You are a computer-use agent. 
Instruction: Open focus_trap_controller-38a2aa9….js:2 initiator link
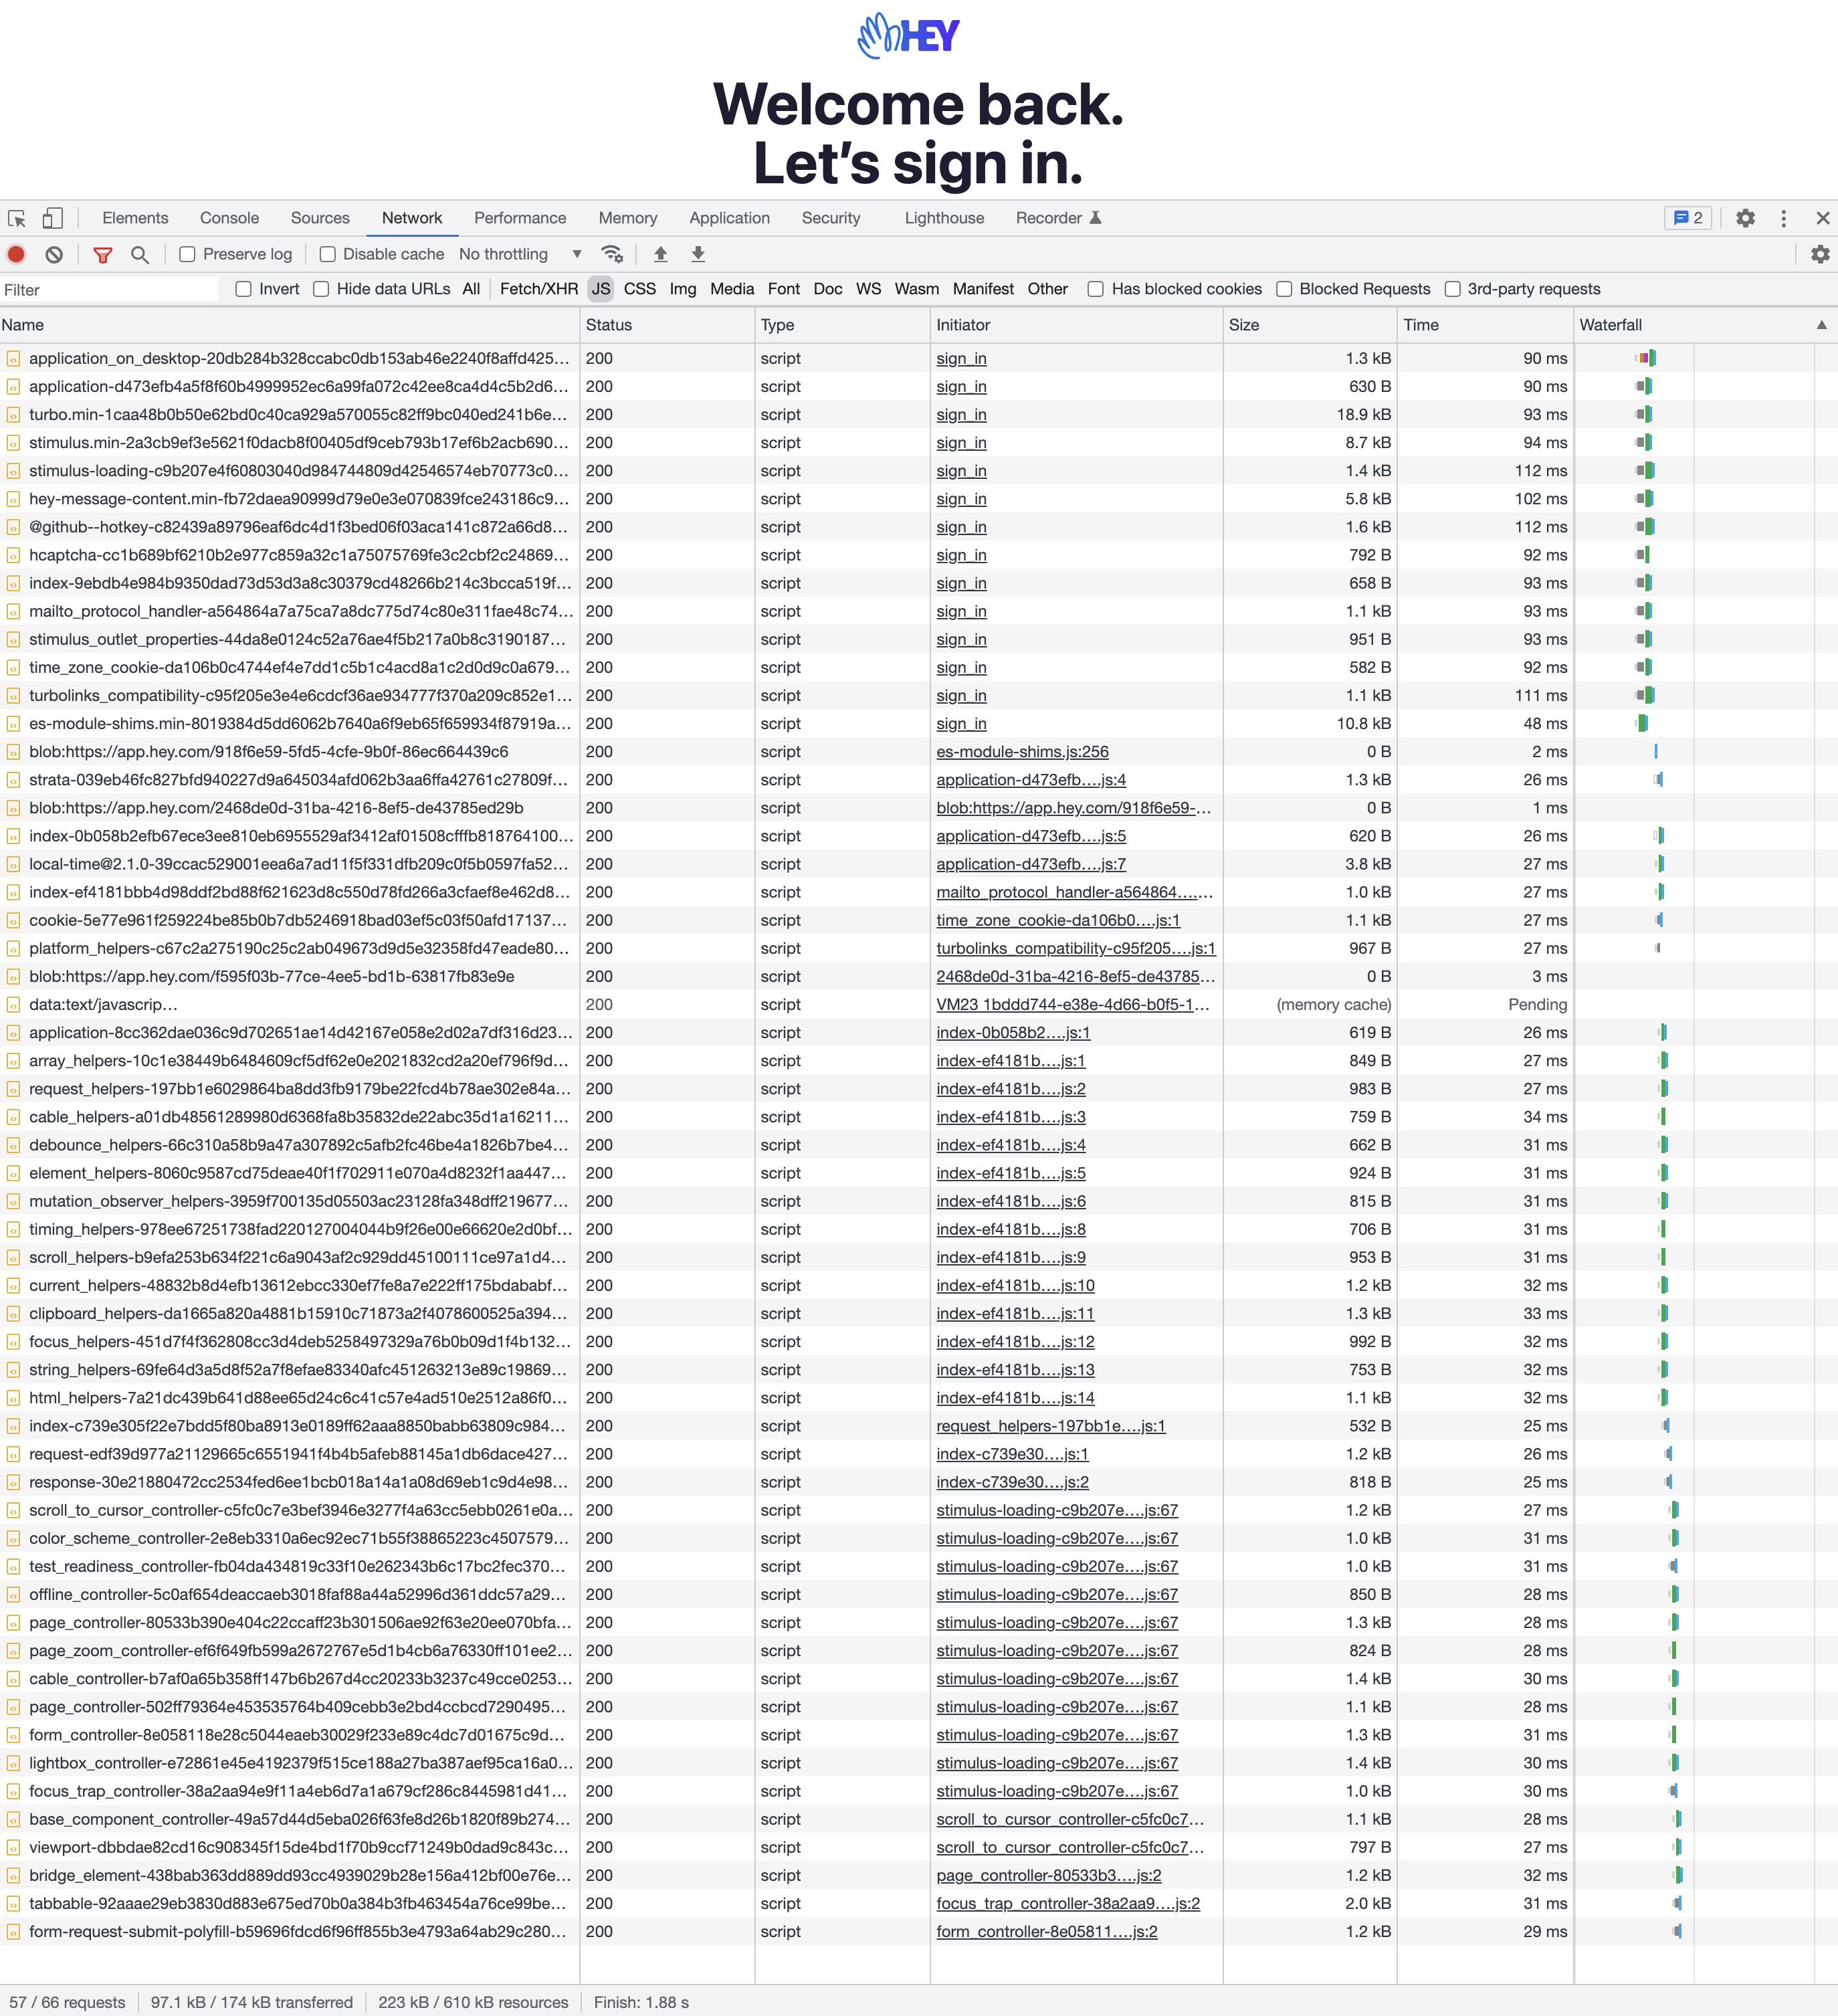1068,1904
